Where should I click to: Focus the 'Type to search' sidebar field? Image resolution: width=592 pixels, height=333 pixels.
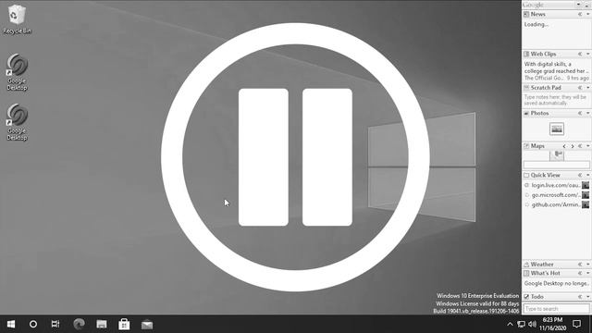(x=557, y=308)
